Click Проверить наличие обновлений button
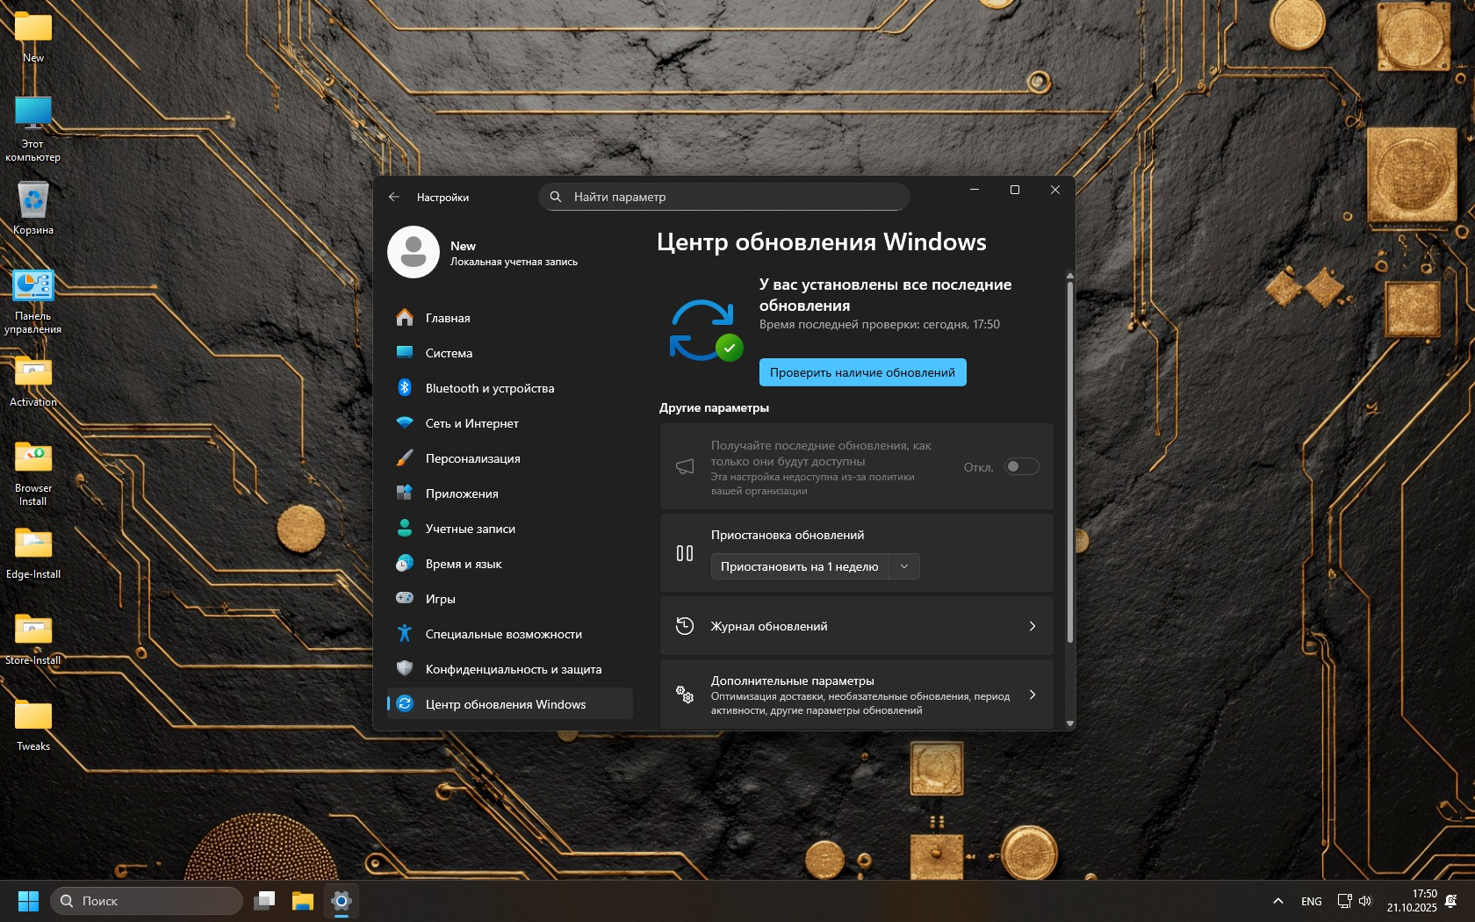This screenshot has width=1475, height=922. [x=862, y=372]
